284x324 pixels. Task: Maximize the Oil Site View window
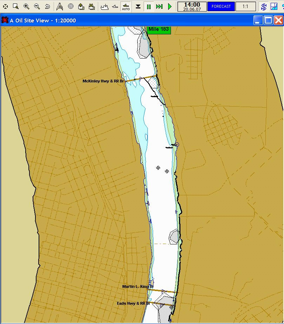click(x=268, y=20)
